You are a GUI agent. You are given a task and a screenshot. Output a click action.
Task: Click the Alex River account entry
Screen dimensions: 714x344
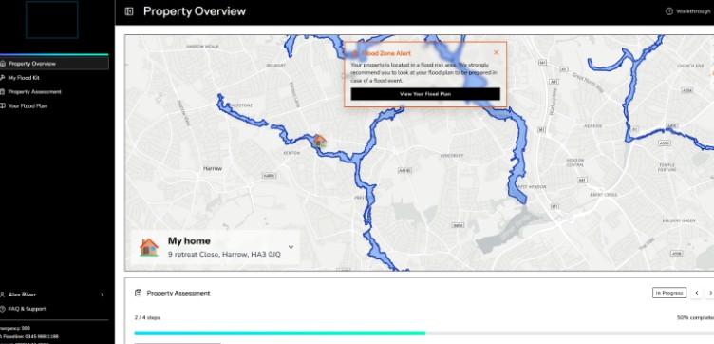pos(54,295)
